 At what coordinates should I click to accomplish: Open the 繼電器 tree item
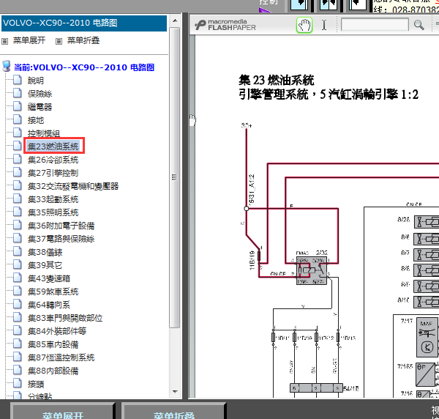tap(40, 107)
